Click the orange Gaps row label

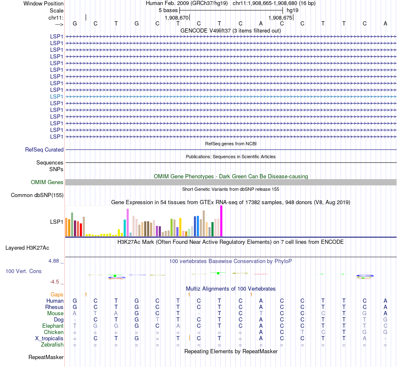[x=57, y=294]
